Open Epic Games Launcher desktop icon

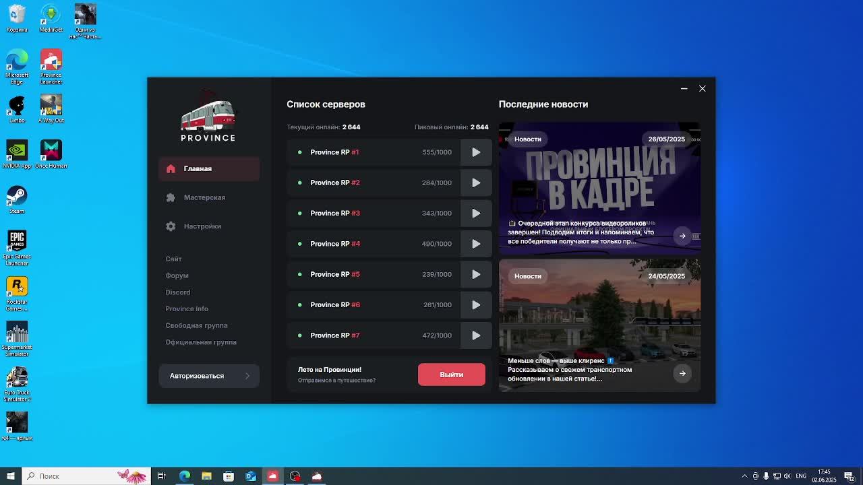point(17,245)
